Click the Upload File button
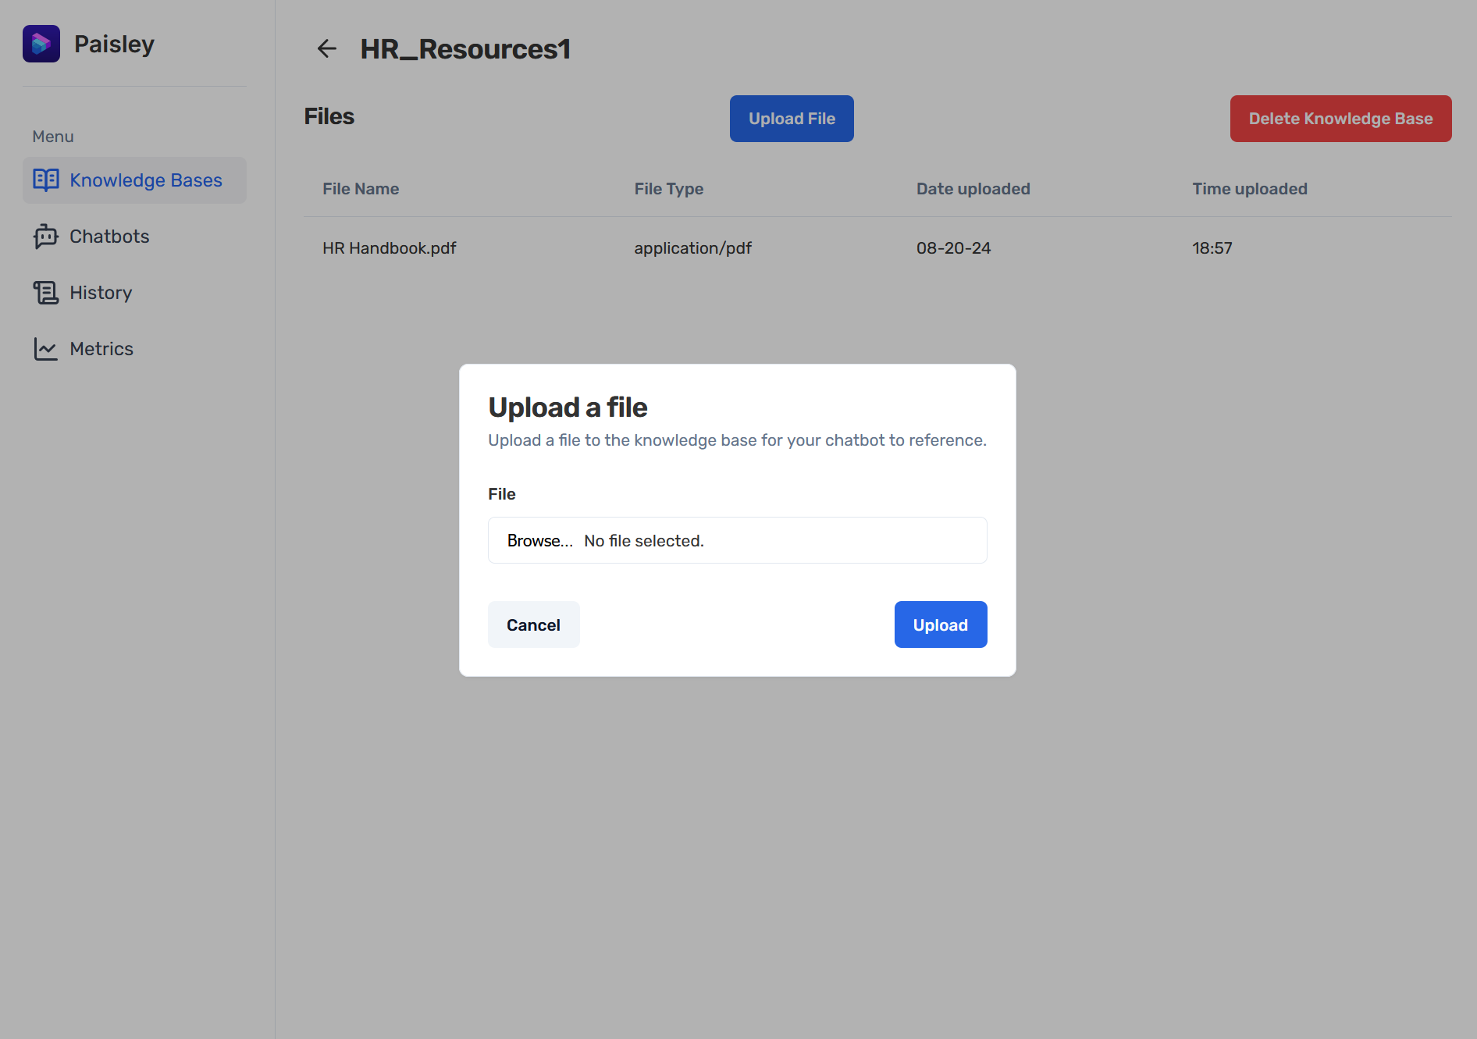Viewport: 1477px width, 1039px height. coord(792,119)
